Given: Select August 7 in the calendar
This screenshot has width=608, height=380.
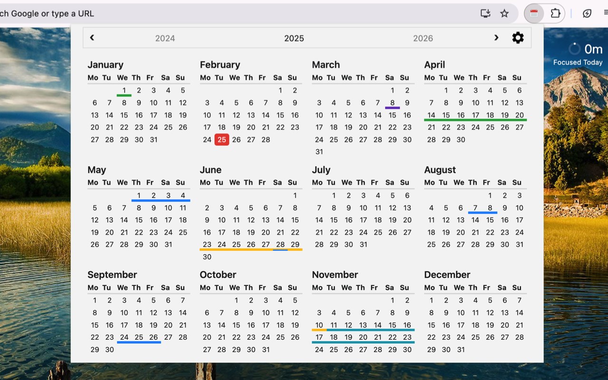Looking at the screenshot, I should 475,208.
